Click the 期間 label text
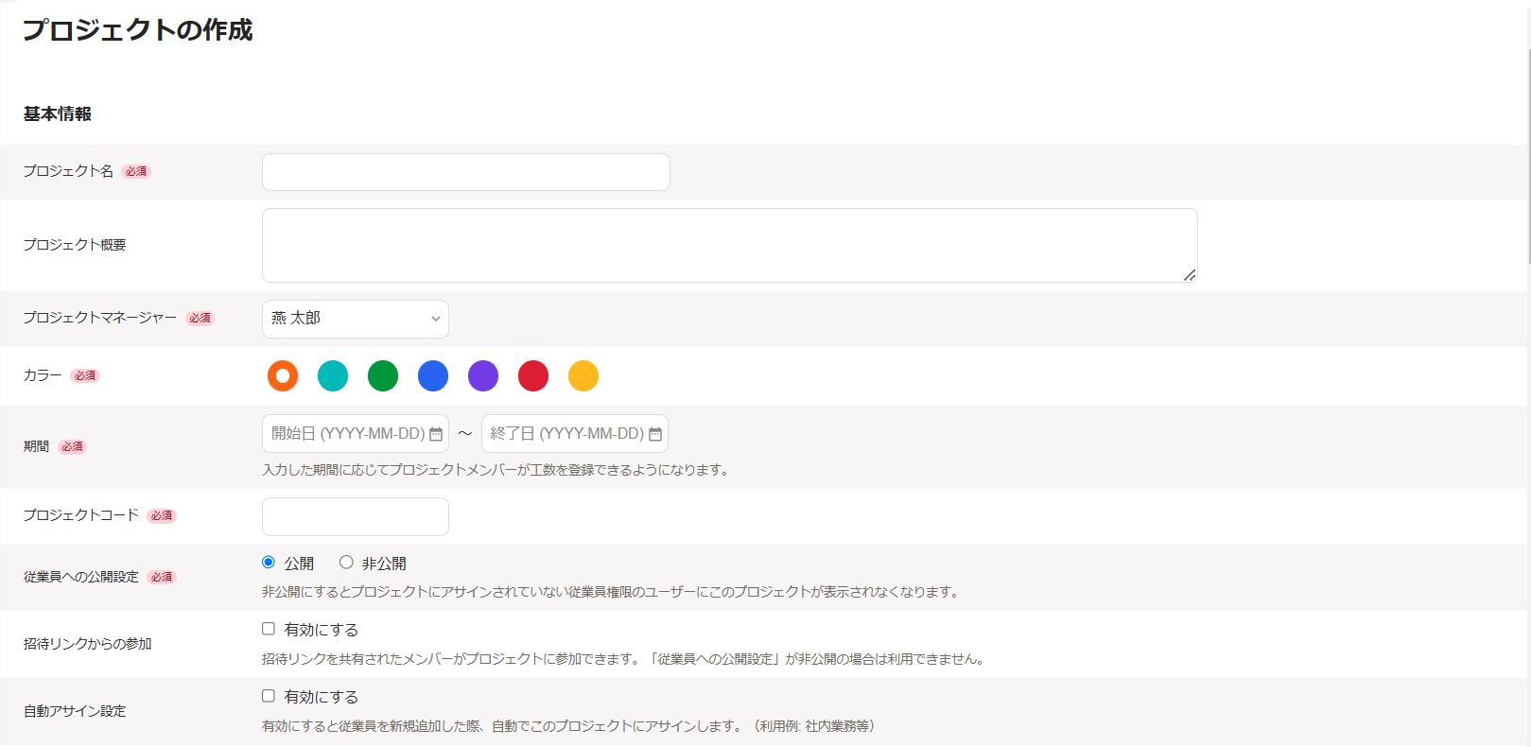Screen dimensions: 1531x747 tap(36, 446)
